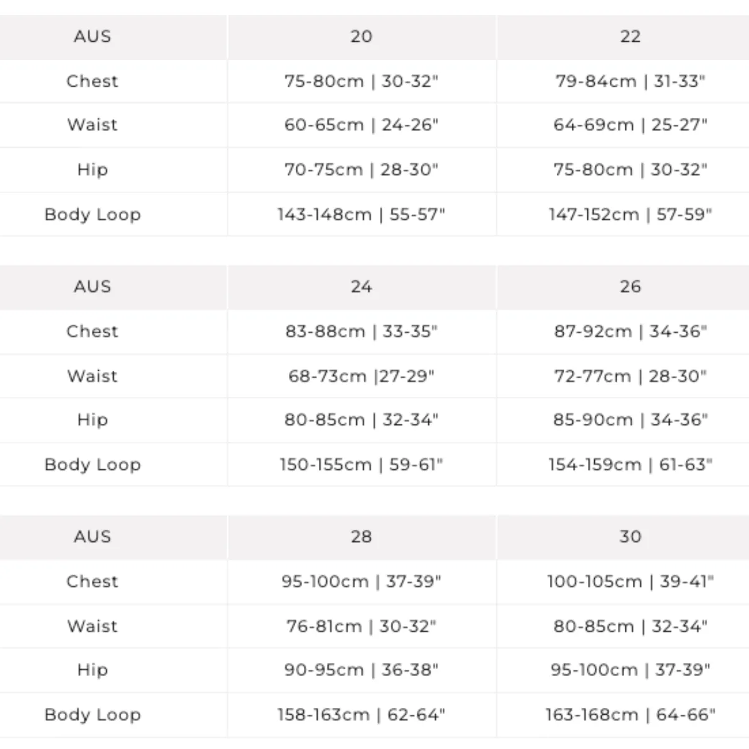
Task: Click waist measurement 72-77cm cell
Action: coord(630,376)
